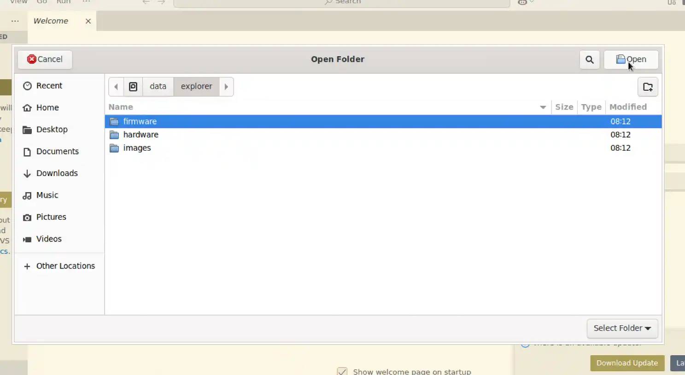This screenshot has width=685, height=375.
Task: Click the Download Update button
Action: (x=627, y=363)
